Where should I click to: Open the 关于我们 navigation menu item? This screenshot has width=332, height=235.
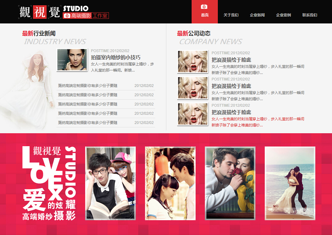231,15
